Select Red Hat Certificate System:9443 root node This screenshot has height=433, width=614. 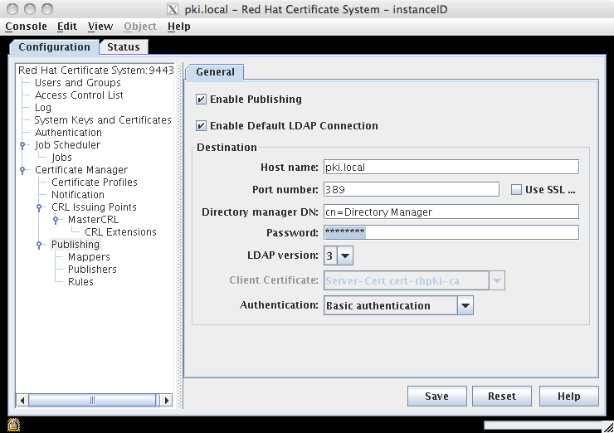point(95,71)
